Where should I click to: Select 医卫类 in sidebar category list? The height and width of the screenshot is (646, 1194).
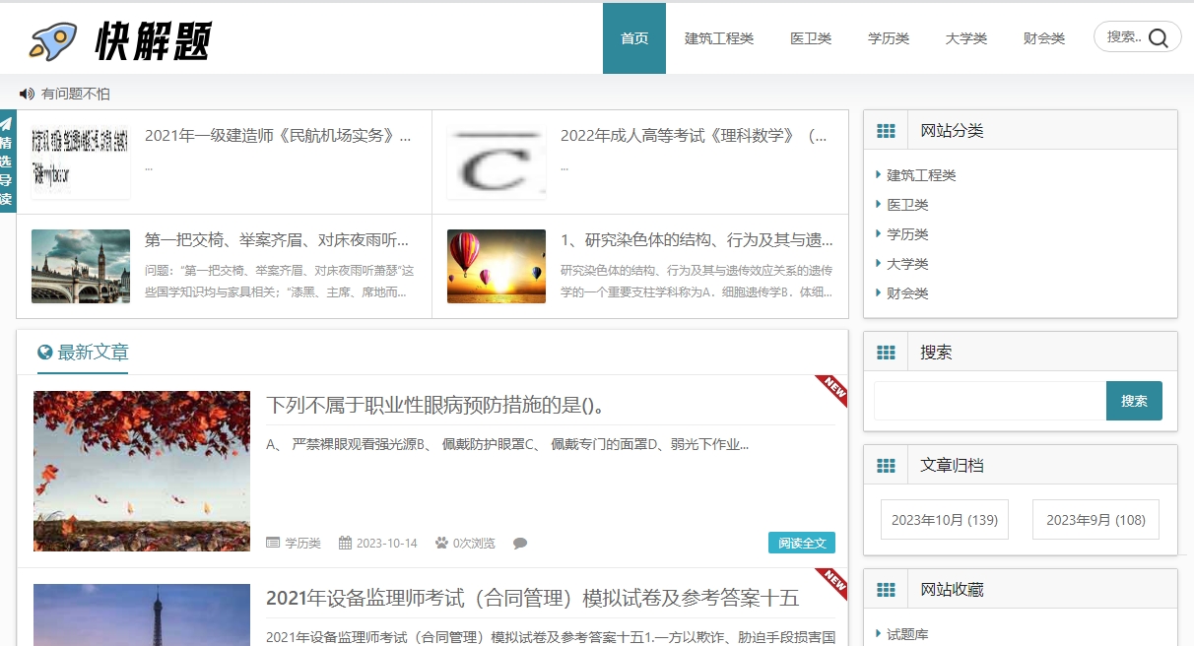point(907,205)
